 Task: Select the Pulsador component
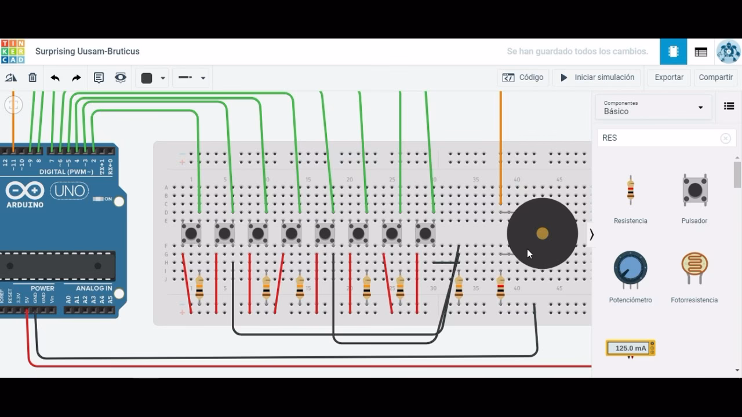tap(694, 199)
